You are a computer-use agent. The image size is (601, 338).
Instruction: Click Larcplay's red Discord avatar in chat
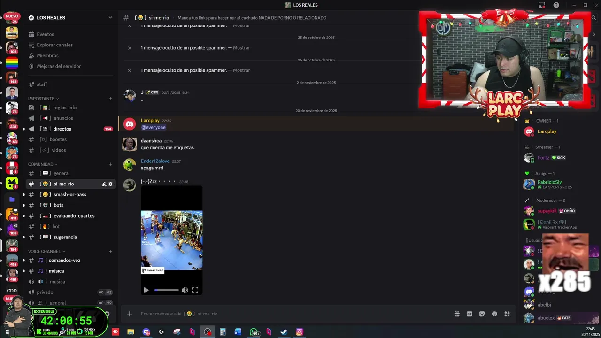pyautogui.click(x=130, y=124)
